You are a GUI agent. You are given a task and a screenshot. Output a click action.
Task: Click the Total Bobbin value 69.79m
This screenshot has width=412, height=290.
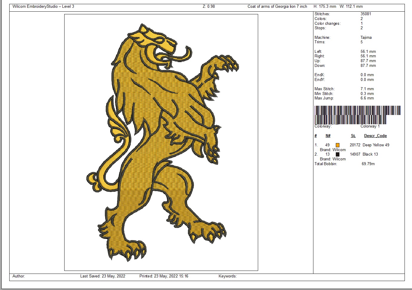click(368, 164)
